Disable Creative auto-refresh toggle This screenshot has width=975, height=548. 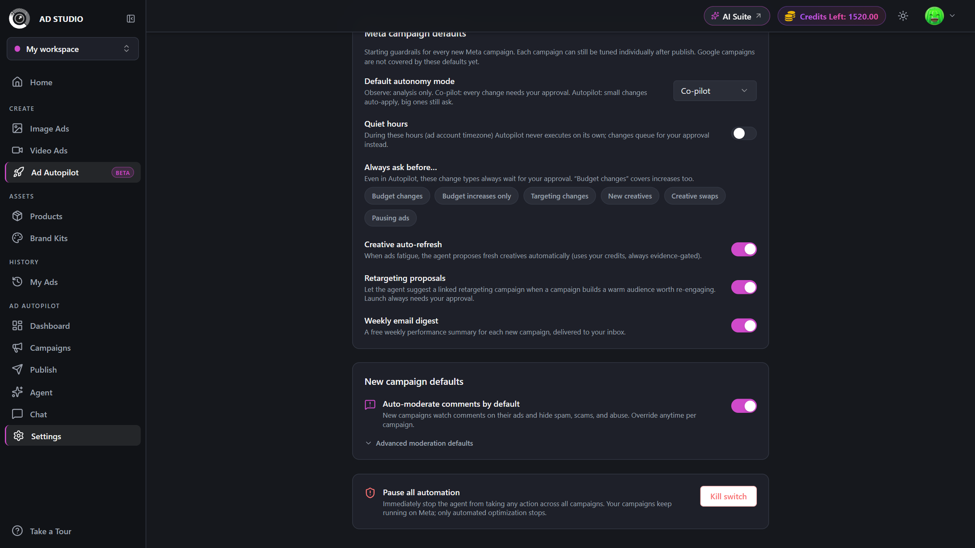point(743,249)
